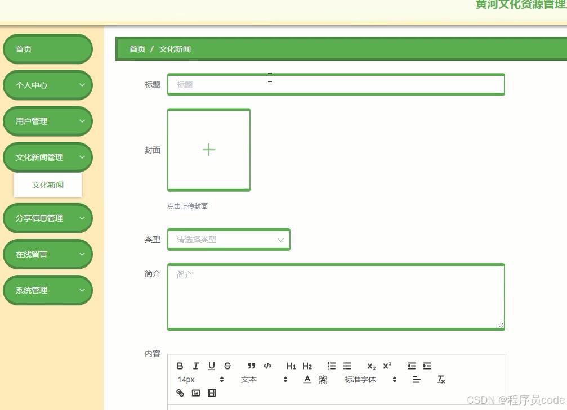The height and width of the screenshot is (410, 567).
Task: Insert a blockquote with the quote icon
Action: 252,366
